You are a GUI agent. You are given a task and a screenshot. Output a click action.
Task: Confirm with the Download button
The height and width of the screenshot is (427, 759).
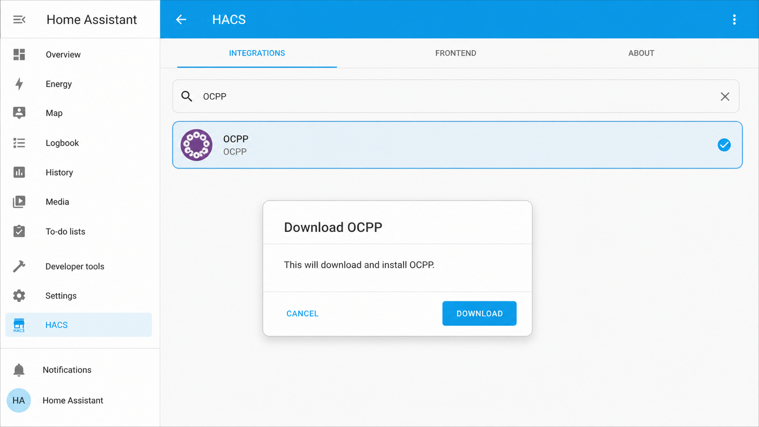coord(479,314)
